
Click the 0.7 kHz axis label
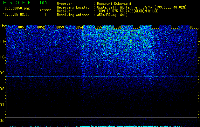[3, 105]
